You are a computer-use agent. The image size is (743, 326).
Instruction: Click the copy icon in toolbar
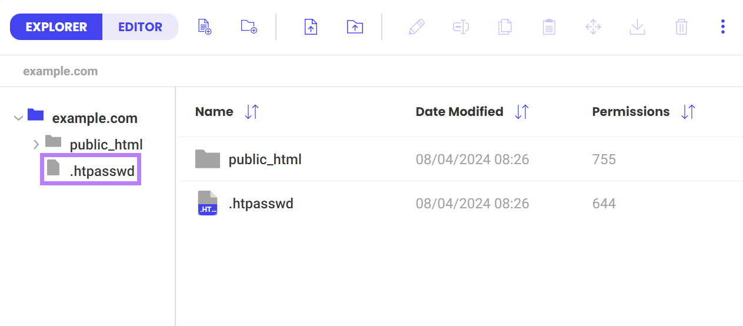point(505,26)
